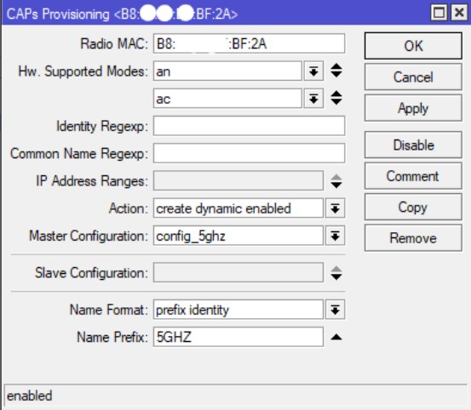The height and width of the screenshot is (410, 471).
Task: Focus the Common Name Regexp field
Action: [249, 153]
